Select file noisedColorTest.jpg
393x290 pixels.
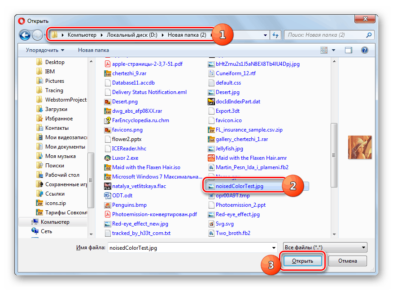click(x=240, y=186)
